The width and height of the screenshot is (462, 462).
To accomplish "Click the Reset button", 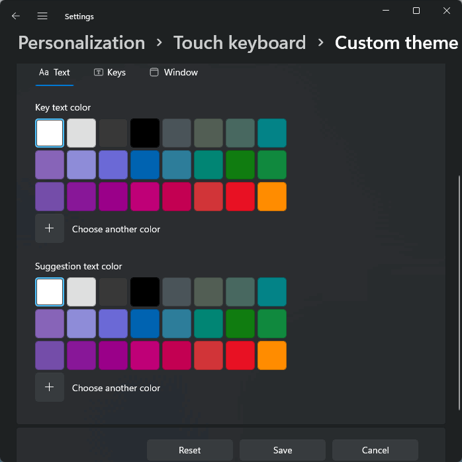I will pos(190,450).
